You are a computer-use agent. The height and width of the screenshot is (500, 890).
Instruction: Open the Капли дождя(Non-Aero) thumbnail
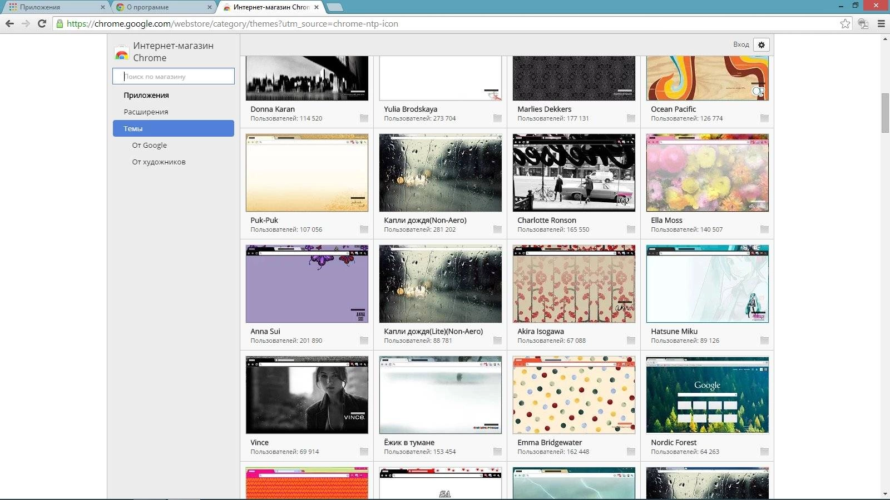pos(441,173)
